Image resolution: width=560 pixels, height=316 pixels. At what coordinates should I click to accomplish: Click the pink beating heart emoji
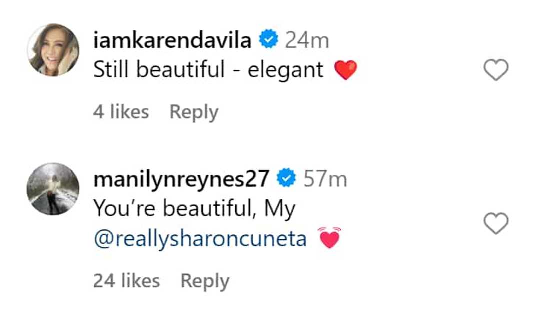click(329, 238)
